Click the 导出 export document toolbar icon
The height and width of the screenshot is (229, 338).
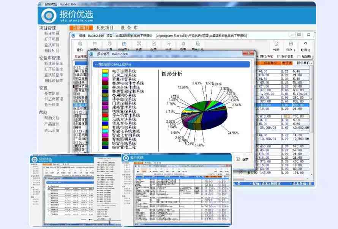click(x=198, y=44)
